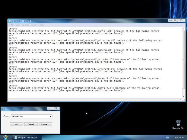Click the Run dialog help question mark button
Viewport: 187px width, 140px height.
pyautogui.click(x=49, y=108)
